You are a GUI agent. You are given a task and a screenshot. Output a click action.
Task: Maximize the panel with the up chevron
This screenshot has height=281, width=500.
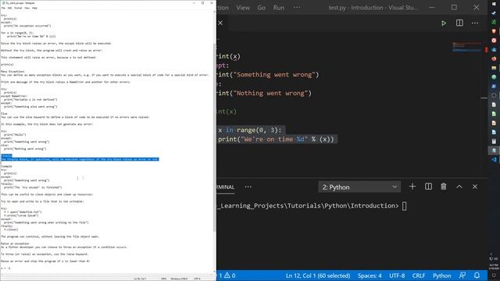(459, 187)
